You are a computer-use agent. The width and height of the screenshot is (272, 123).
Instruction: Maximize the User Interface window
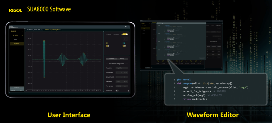(126, 27)
